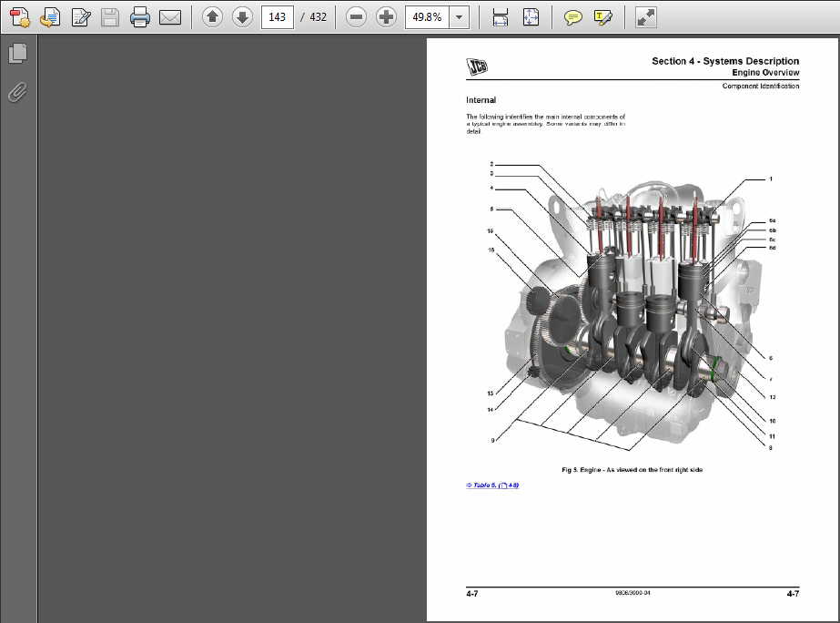Toggle fit-to-width scrolling mode

[x=501, y=16]
